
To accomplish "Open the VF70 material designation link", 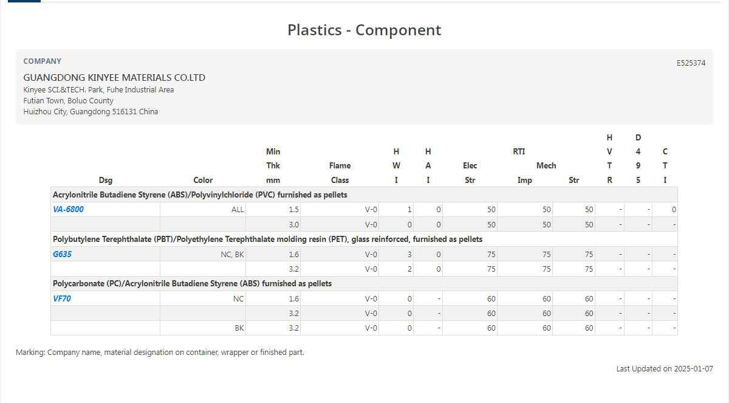I will (x=62, y=298).
